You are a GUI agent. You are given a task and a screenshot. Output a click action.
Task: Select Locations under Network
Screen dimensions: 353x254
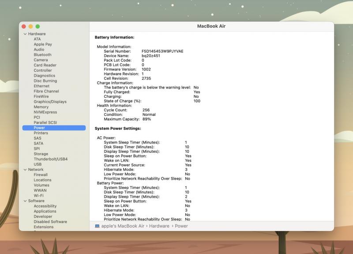tap(42, 180)
